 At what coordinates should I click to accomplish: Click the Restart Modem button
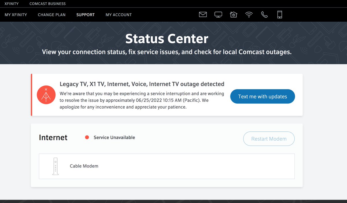pos(269,139)
